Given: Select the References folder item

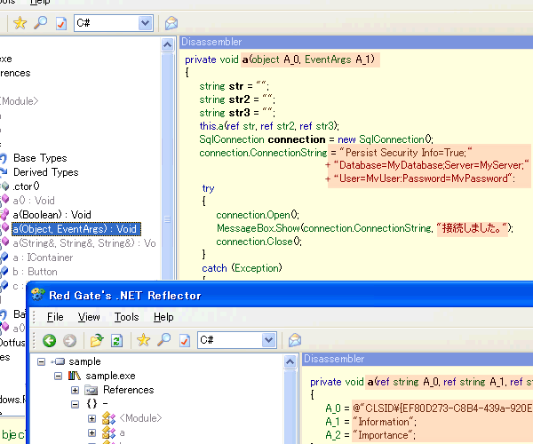Looking at the screenshot, I should 129,390.
